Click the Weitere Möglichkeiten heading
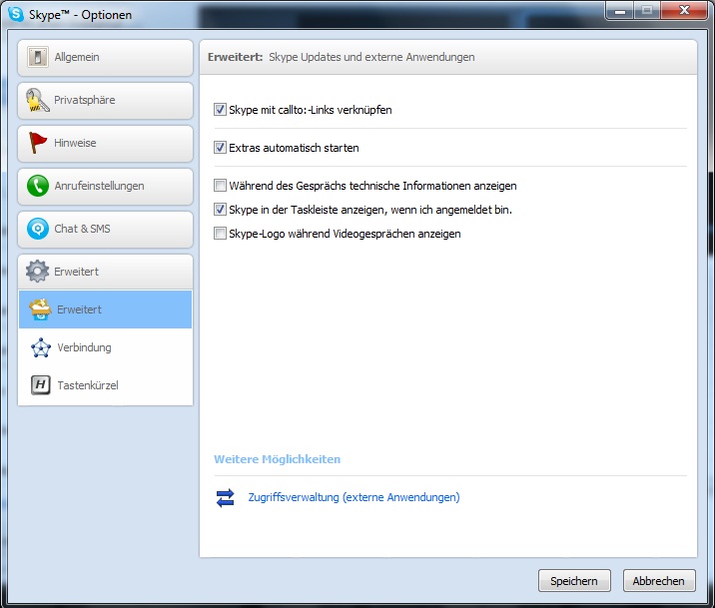Viewport: 715px width, 608px height. pyautogui.click(x=278, y=459)
